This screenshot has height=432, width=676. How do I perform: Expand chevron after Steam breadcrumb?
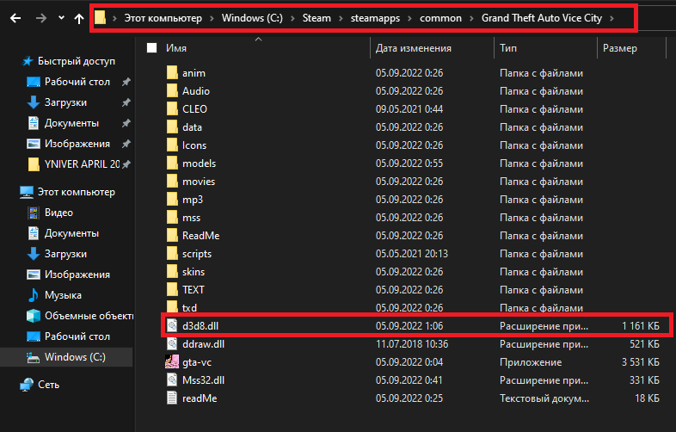tap(341, 18)
